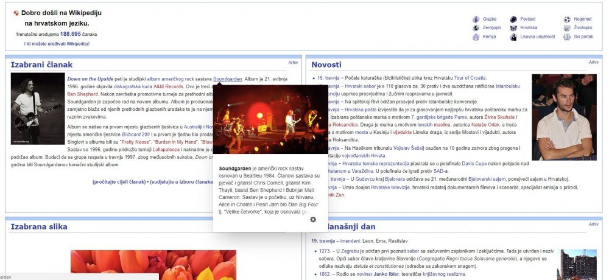Image resolution: width=609 pixels, height=280 pixels.
Task: Click the Hrvatska portal icon
Action: click(x=513, y=28)
